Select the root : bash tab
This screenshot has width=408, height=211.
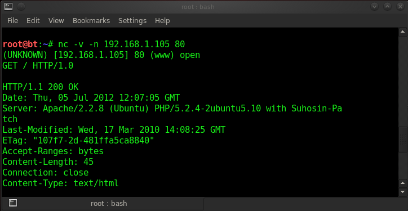[x=103, y=203]
